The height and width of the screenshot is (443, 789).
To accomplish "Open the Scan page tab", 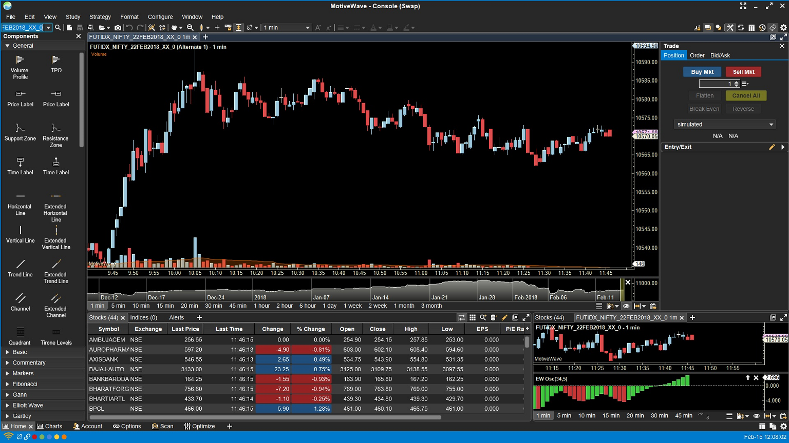I will [163, 427].
